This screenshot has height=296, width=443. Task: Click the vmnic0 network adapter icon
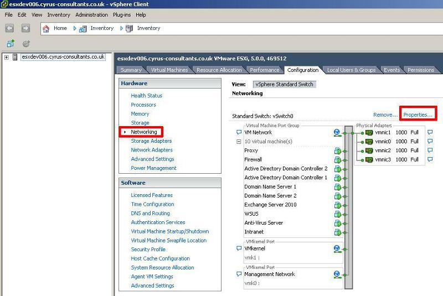pyautogui.click(x=369, y=142)
